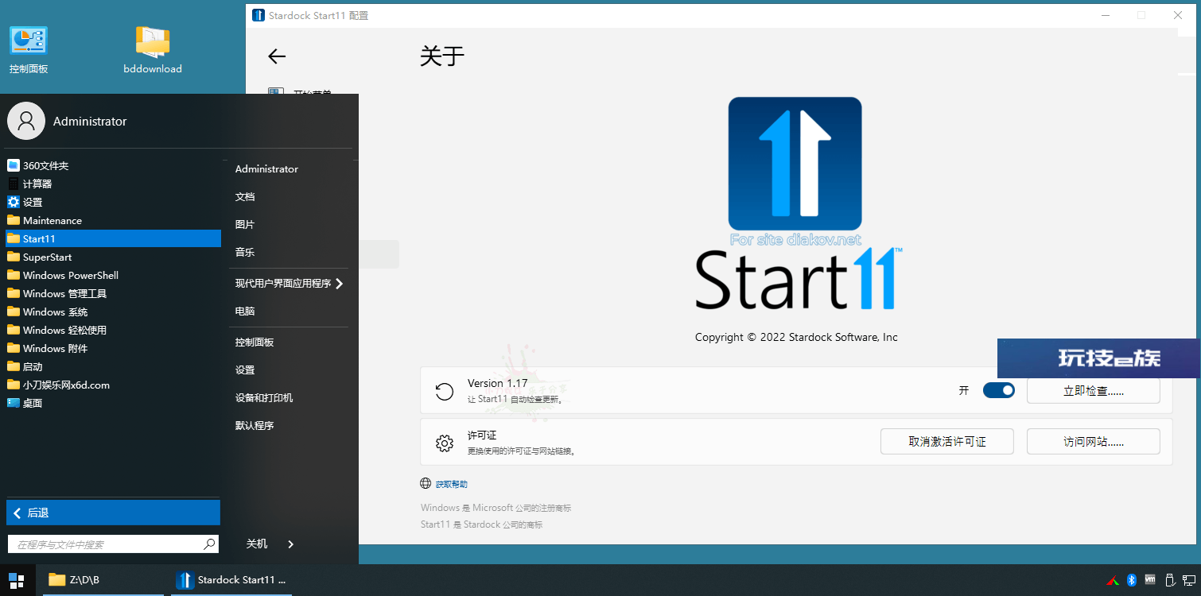
Task: Open shutdown options arrow next to 关机
Action: 291,544
